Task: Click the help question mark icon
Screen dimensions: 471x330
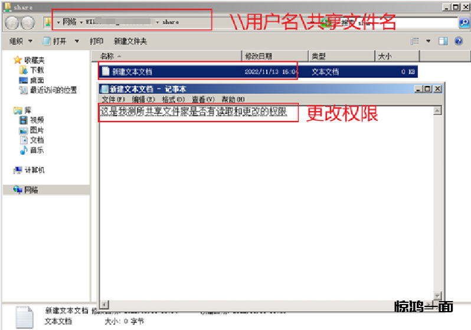Action: tap(458, 41)
